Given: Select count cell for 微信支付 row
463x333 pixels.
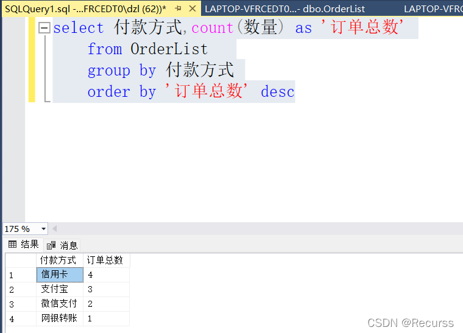Looking at the screenshot, I should coord(106,304).
